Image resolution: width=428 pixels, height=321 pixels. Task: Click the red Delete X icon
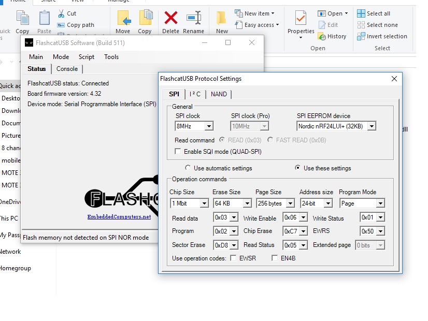171,18
